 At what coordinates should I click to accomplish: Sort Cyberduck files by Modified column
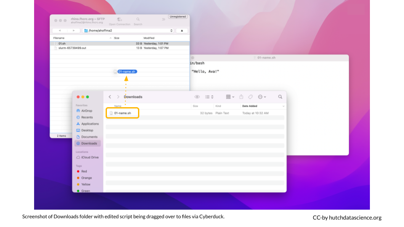pos(149,38)
